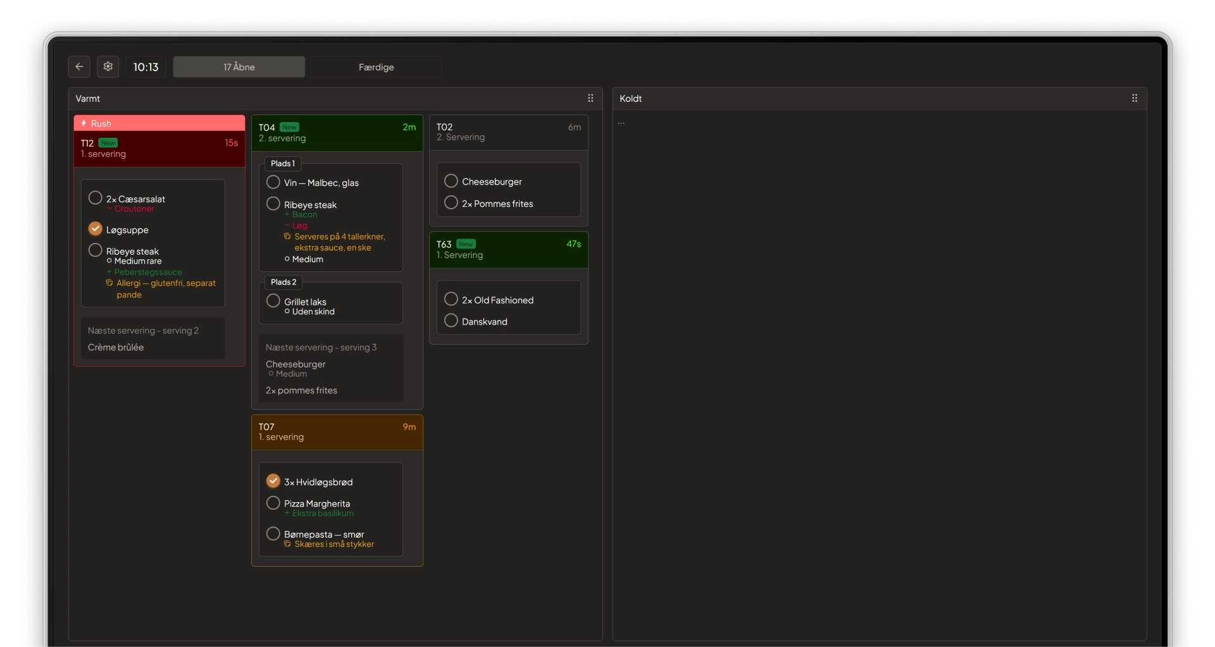Mark 2x Old Fashioned as done
The image size is (1215, 647).
[451, 299]
